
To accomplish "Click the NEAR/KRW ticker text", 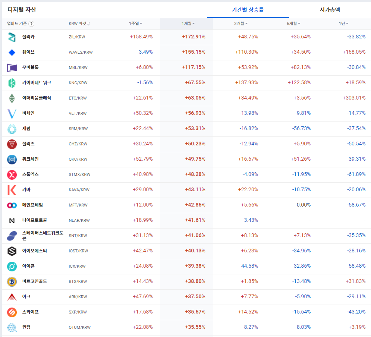I will [x=79, y=220].
